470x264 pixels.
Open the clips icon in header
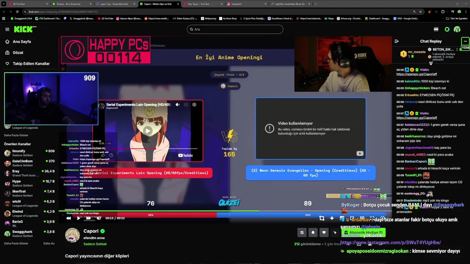coord(436,29)
